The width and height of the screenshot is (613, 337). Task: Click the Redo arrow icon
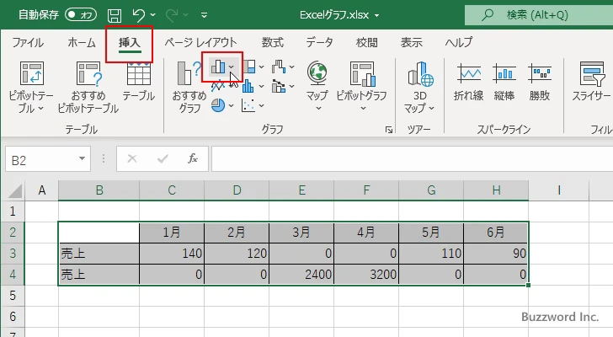[172, 15]
